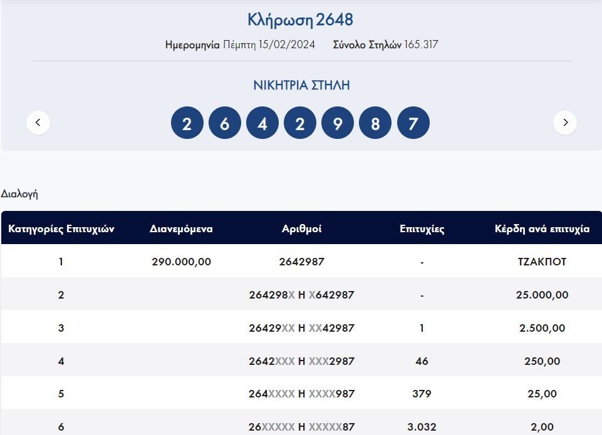602x435 pixels.
Task: Click category number 4 in the table
Action: [61, 361]
